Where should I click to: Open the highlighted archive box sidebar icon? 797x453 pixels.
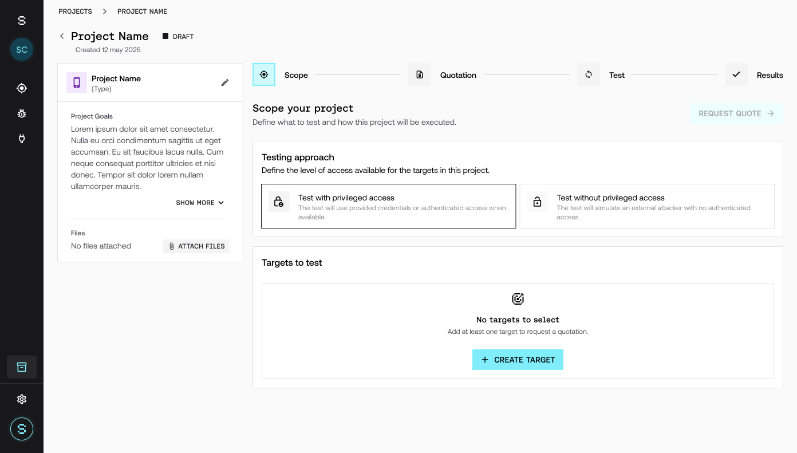coord(22,367)
